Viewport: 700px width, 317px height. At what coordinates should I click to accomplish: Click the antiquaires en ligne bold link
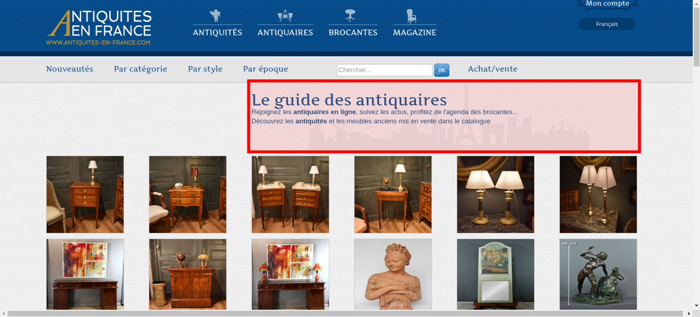coord(324,112)
